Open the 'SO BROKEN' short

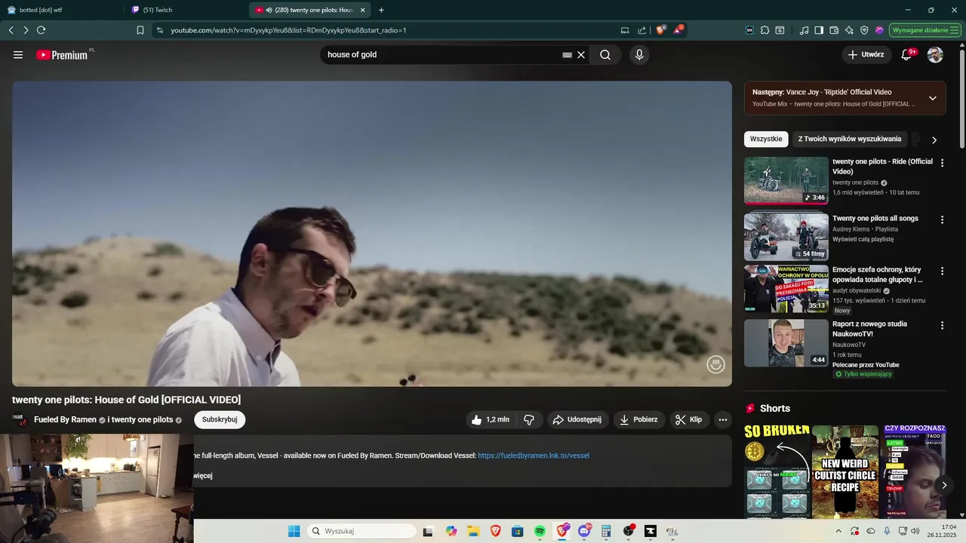pos(777,472)
